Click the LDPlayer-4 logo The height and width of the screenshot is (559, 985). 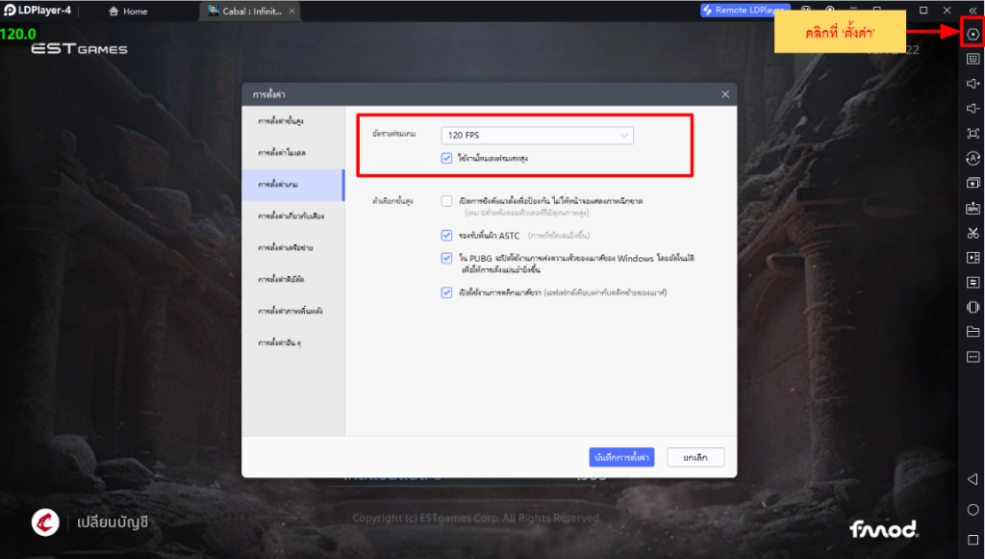point(38,10)
